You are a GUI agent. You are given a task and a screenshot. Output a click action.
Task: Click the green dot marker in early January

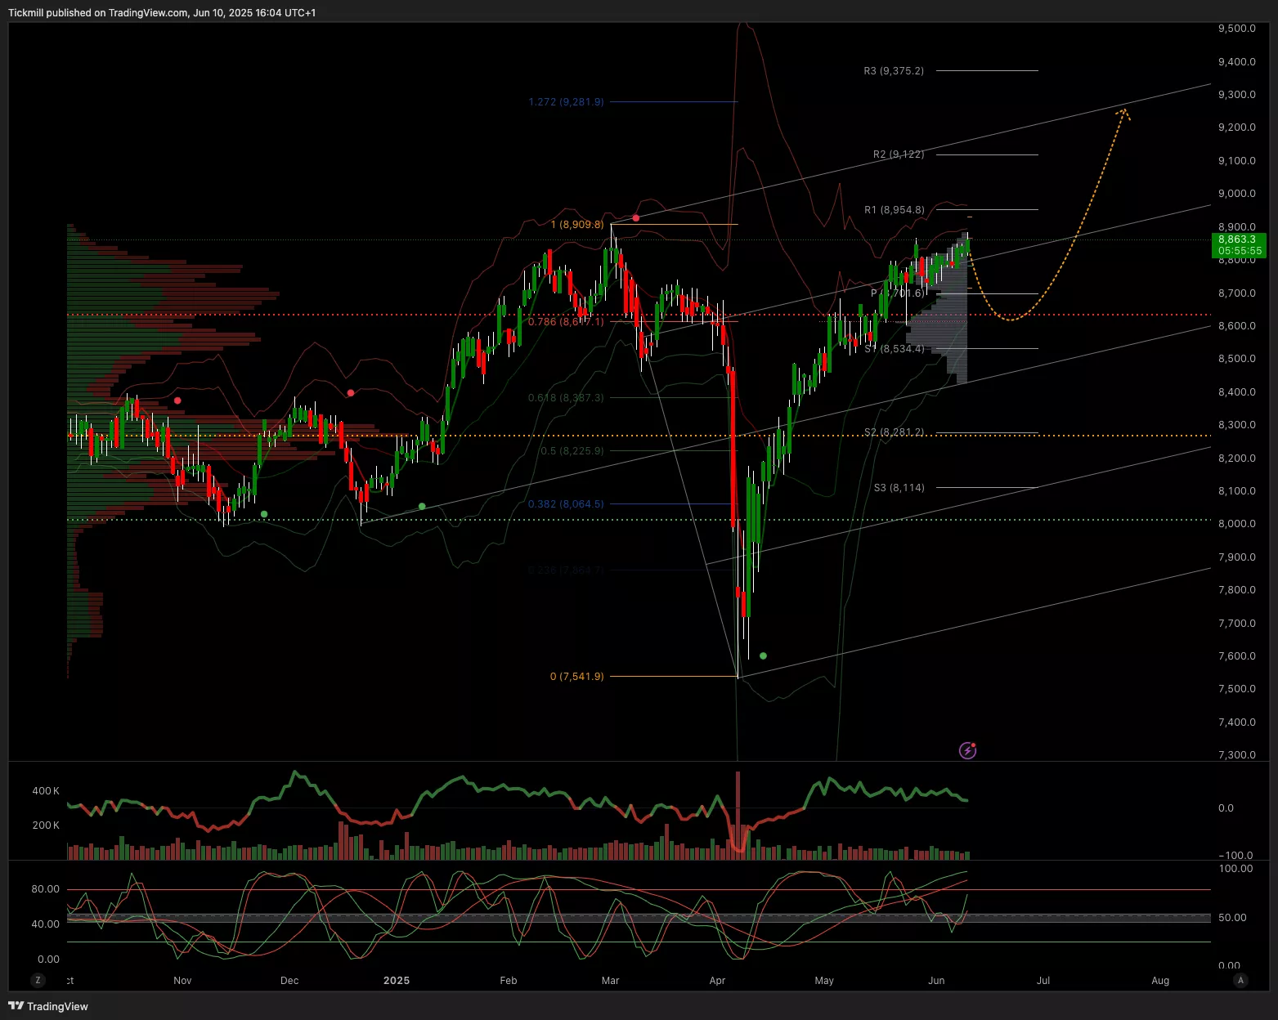(422, 507)
